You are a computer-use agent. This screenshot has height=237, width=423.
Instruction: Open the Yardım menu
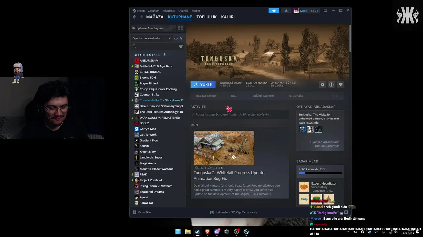coord(195,11)
